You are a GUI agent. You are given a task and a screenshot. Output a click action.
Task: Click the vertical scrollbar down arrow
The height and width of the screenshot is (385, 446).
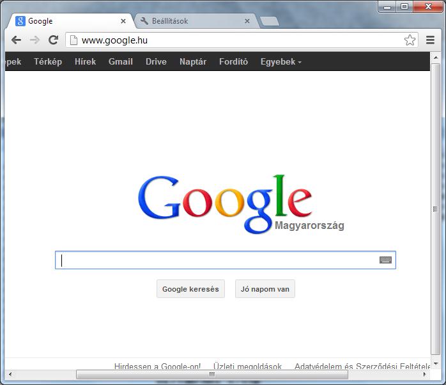point(436,364)
